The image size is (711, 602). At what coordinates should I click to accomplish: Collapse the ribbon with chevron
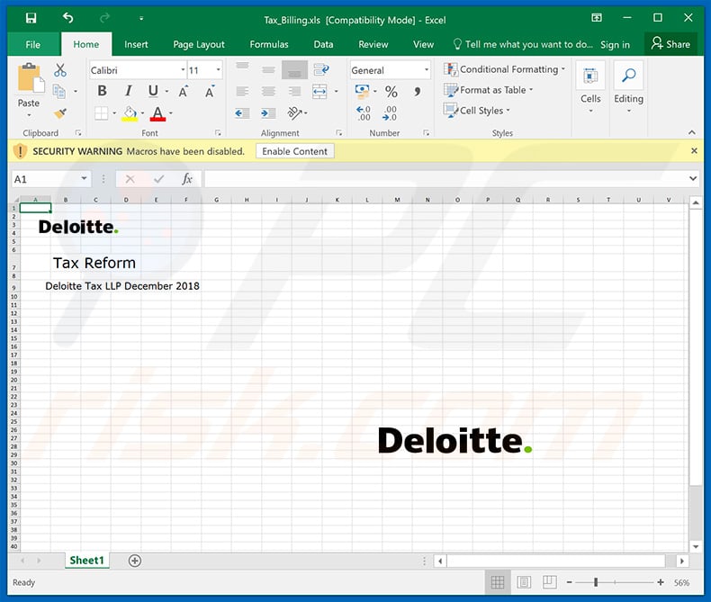691,132
